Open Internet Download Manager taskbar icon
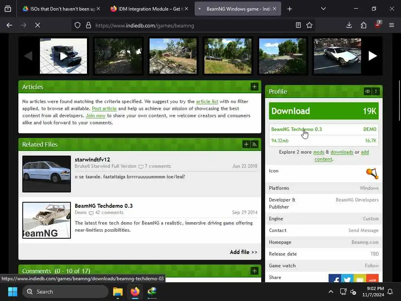This screenshot has width=401, height=301. click(x=152, y=292)
